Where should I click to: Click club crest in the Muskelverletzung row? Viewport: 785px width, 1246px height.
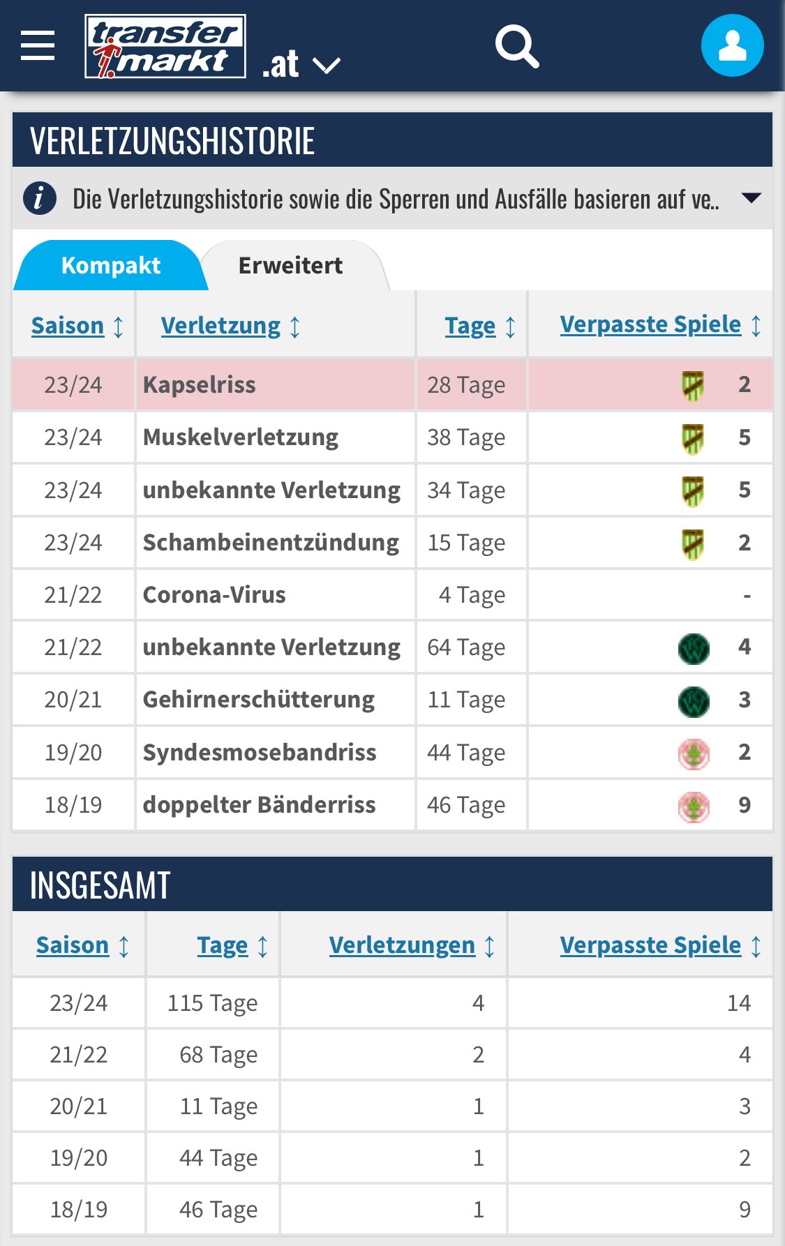point(693,438)
